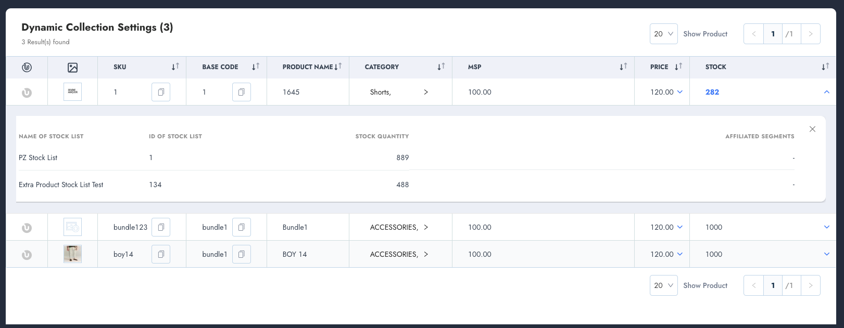
Task: Toggle status icon for product 1645
Action: coord(27,93)
